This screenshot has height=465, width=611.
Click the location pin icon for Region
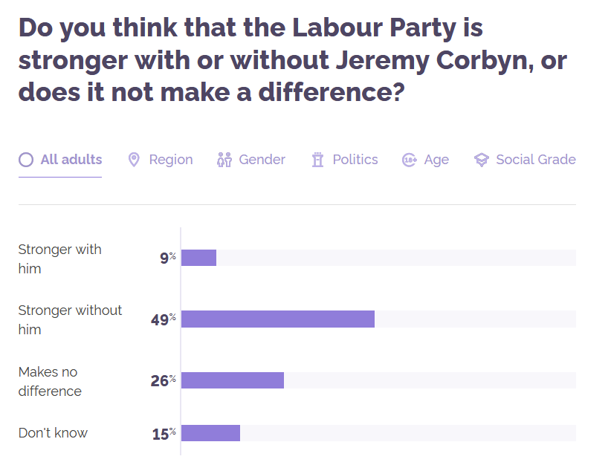(x=134, y=160)
